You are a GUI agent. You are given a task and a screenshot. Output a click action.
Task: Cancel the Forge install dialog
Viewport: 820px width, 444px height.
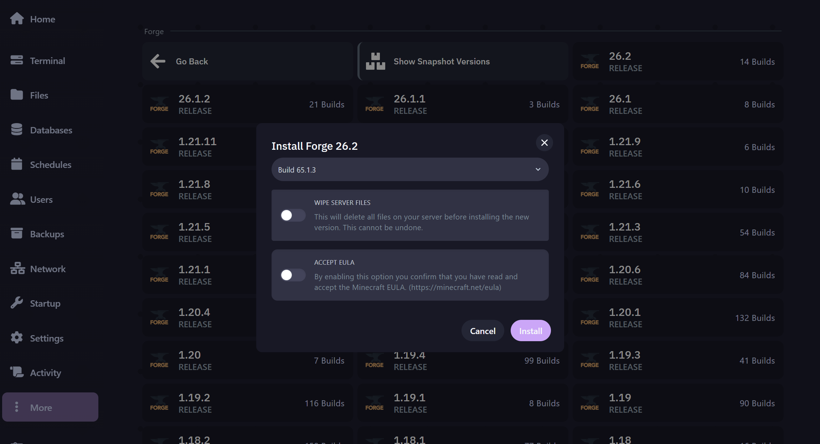tap(483, 331)
